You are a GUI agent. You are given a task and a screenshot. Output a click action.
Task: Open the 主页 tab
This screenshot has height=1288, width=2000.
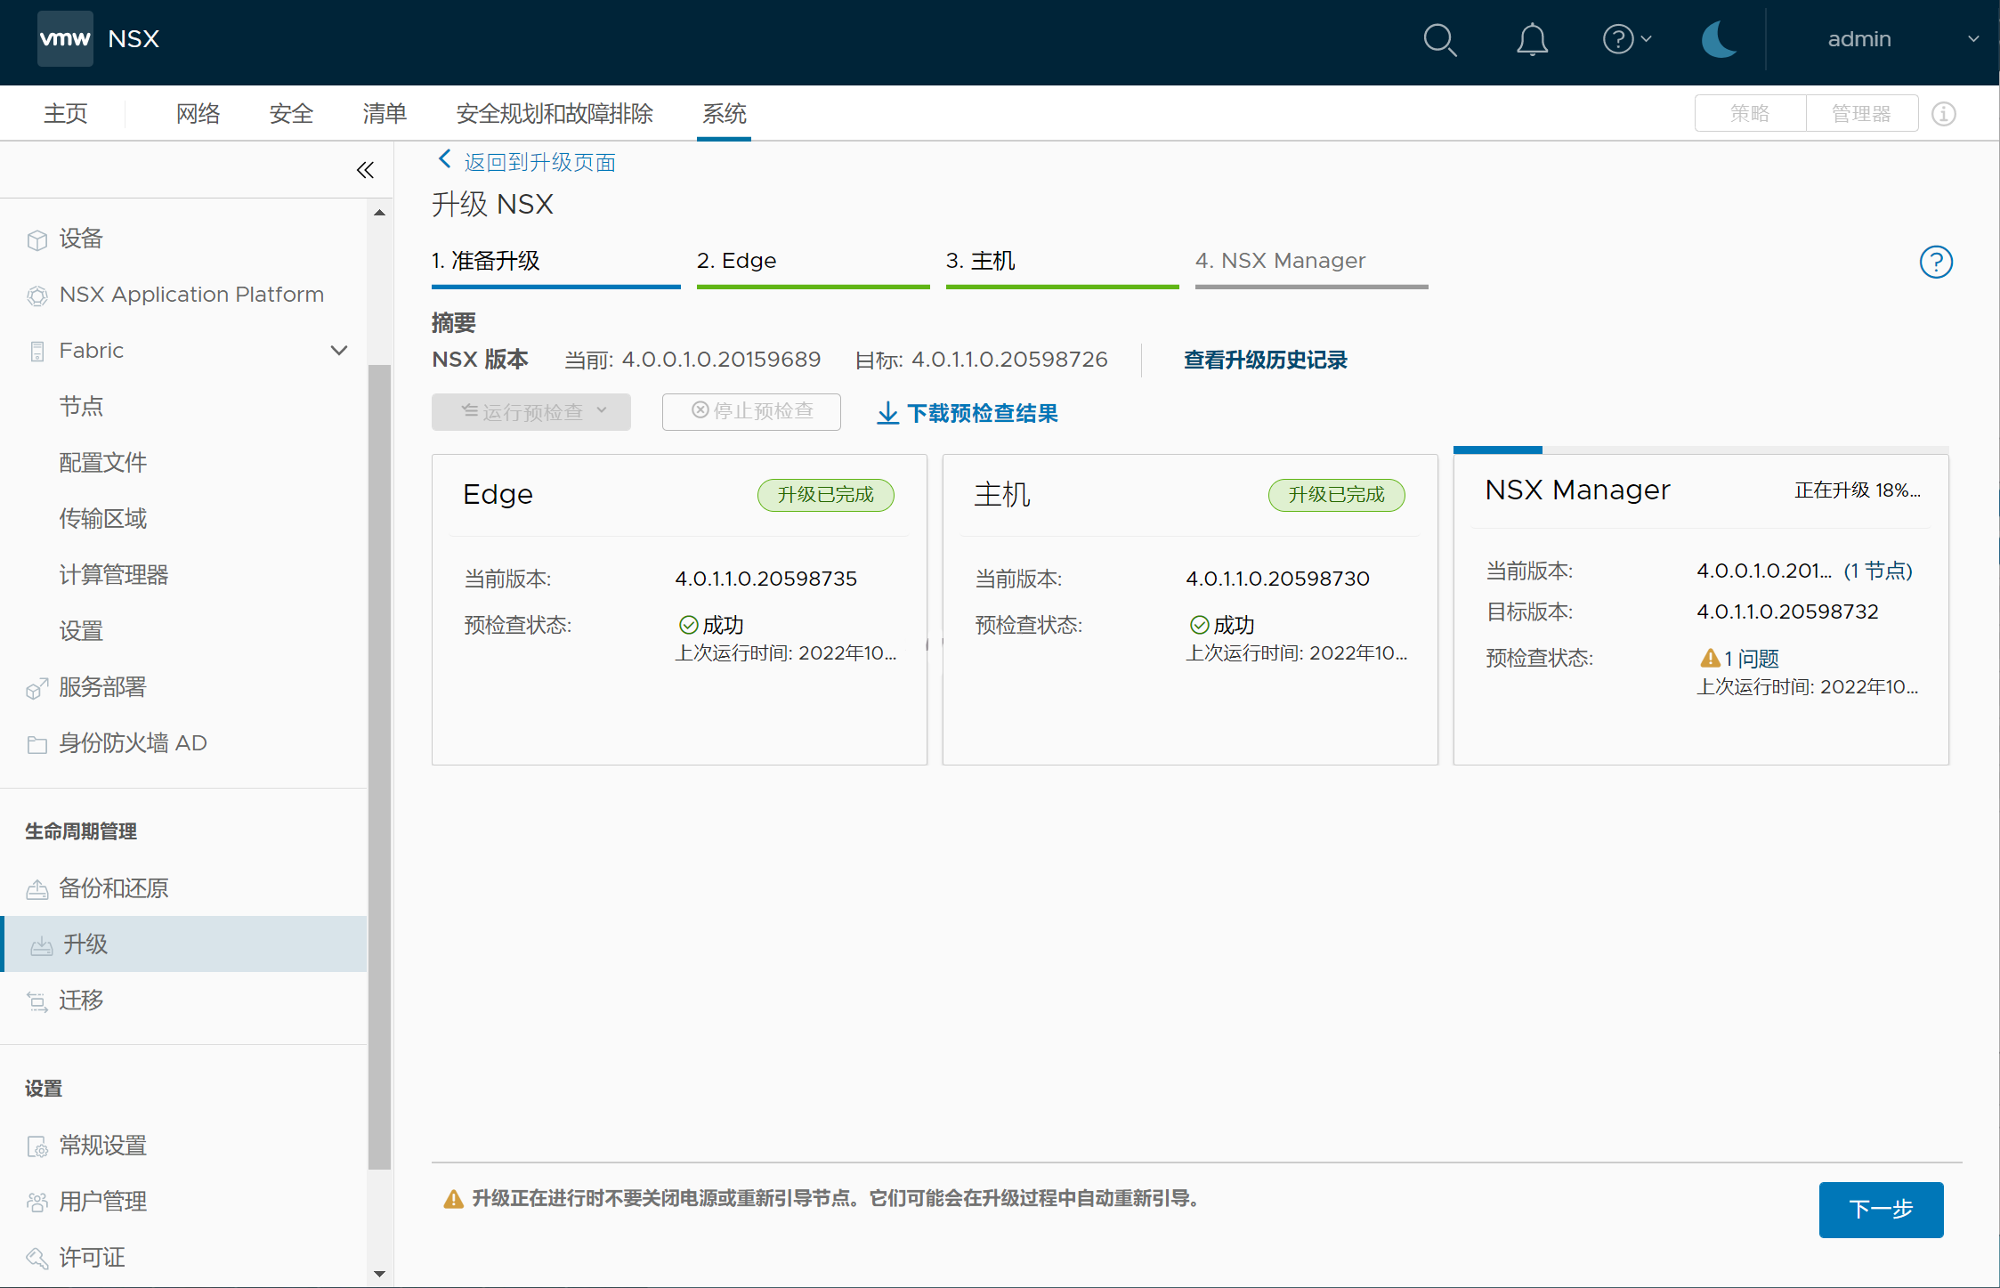[66, 114]
